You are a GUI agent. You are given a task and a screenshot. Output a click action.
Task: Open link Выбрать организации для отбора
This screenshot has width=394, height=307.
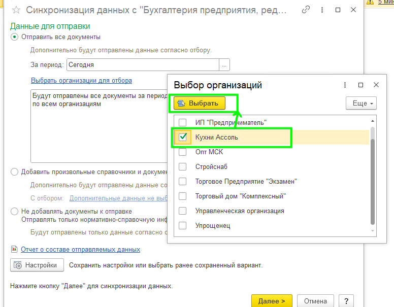point(81,80)
